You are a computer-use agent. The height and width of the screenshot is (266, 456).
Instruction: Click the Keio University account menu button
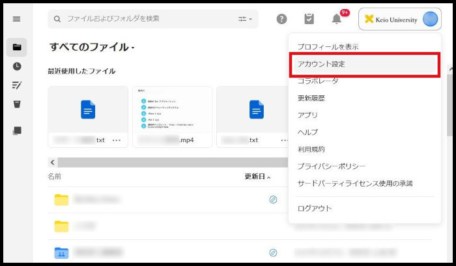pyautogui.click(x=399, y=19)
